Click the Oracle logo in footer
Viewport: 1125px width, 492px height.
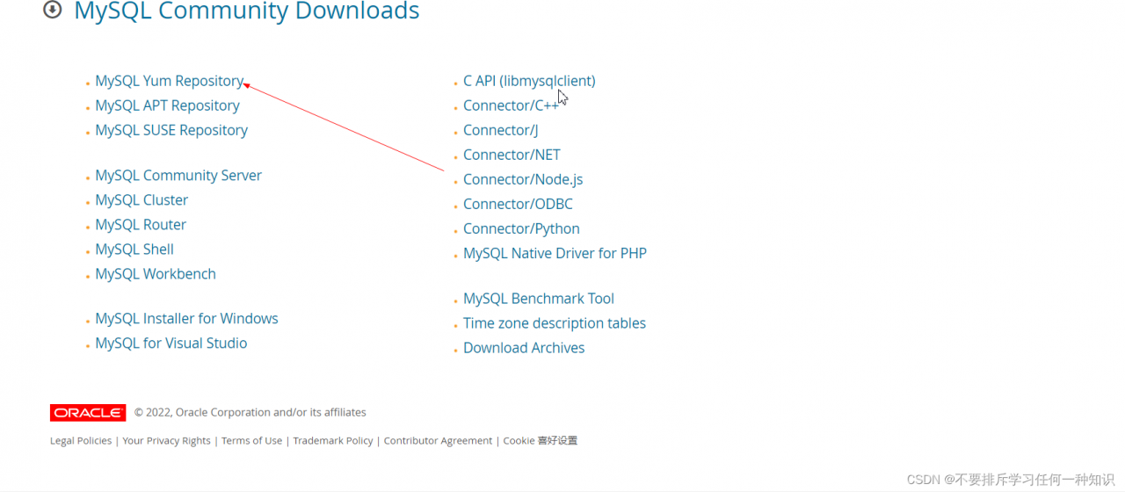pyautogui.click(x=88, y=413)
